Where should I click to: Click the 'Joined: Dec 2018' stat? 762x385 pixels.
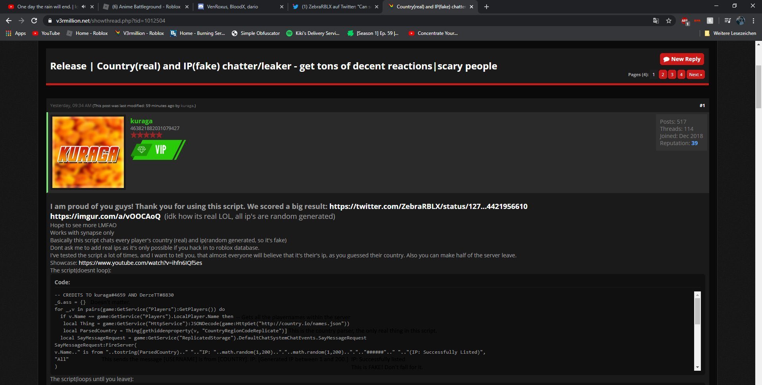(681, 136)
